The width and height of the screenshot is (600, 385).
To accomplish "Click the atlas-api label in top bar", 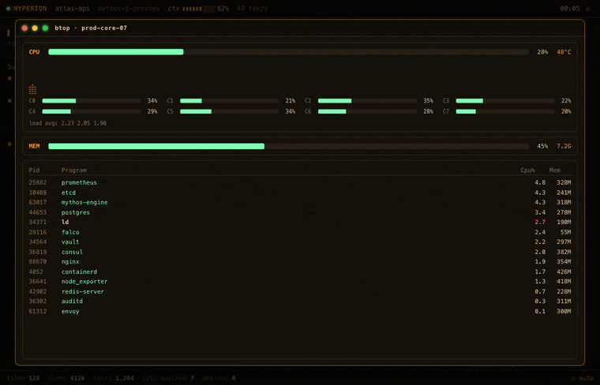I will click(x=73, y=9).
